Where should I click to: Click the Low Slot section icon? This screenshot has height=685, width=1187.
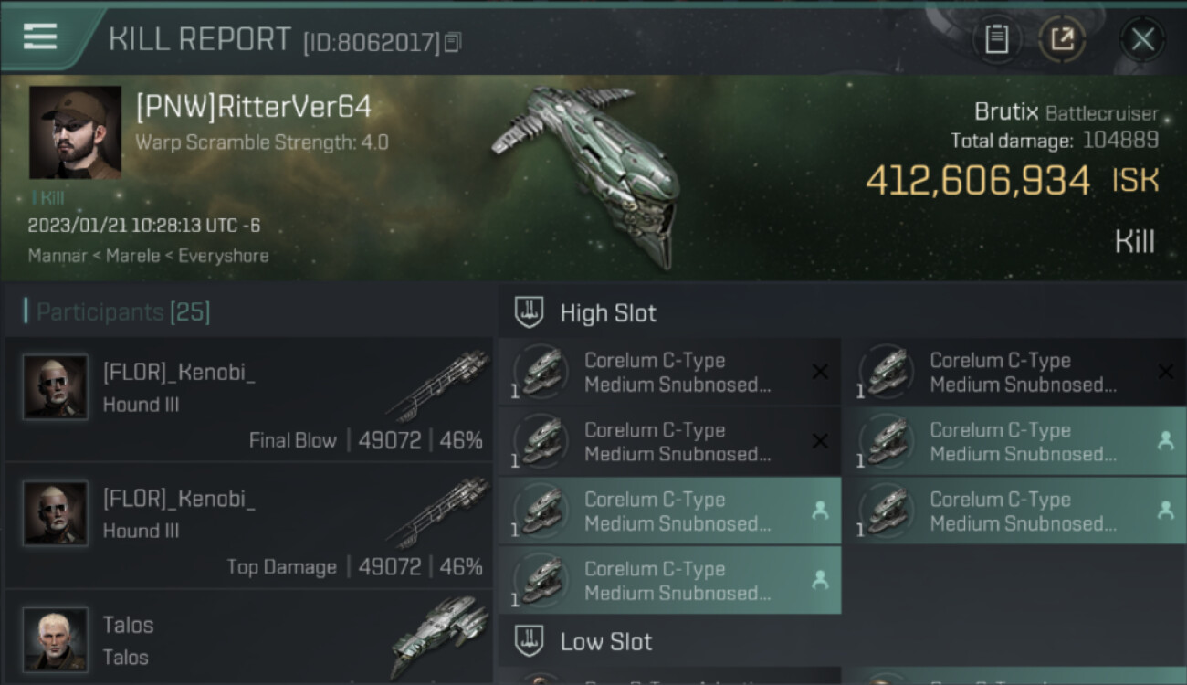529,641
